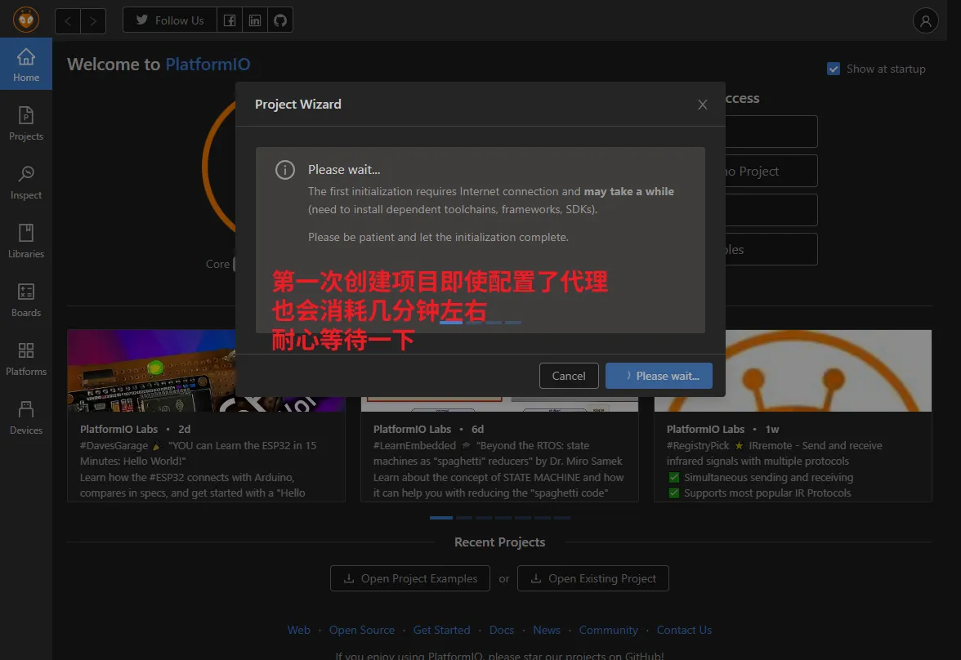Open the LinkedIn page icon
The width and height of the screenshot is (961, 660).
255,20
